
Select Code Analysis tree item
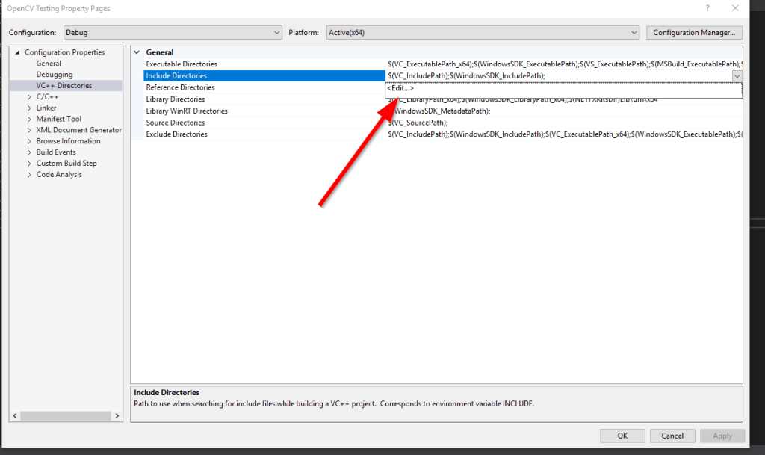point(59,175)
